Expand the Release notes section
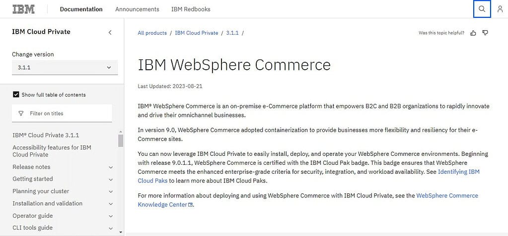The width and height of the screenshot is (508, 236). tap(111, 167)
